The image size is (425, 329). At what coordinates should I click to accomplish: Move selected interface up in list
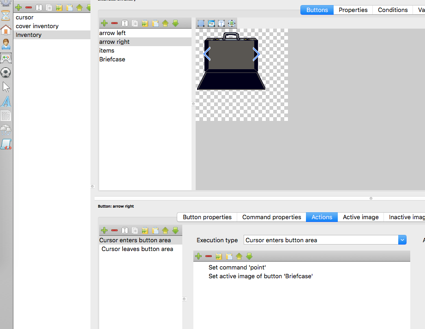pos(79,7)
